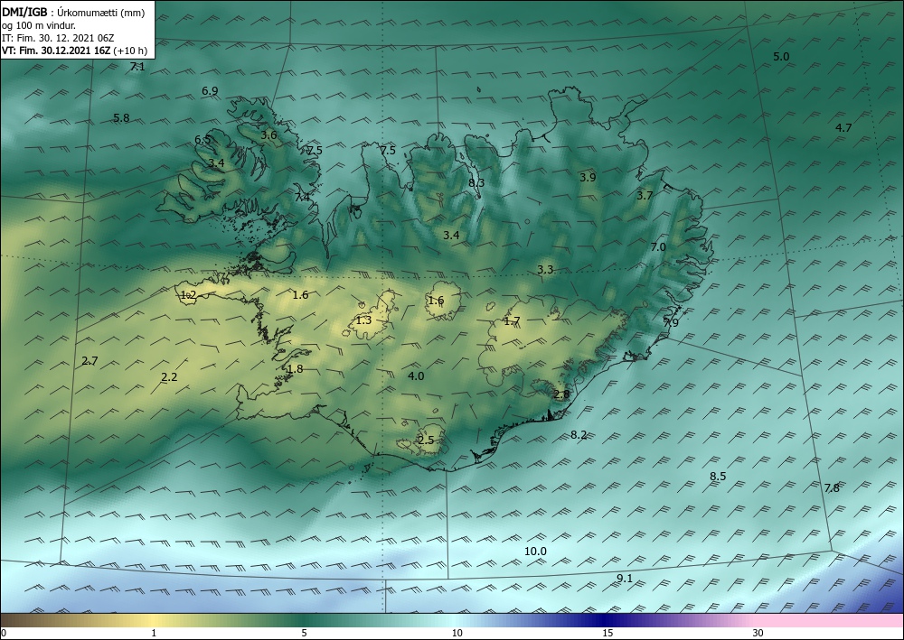Click the map value 4.7
904x640 pixels.
point(843,128)
